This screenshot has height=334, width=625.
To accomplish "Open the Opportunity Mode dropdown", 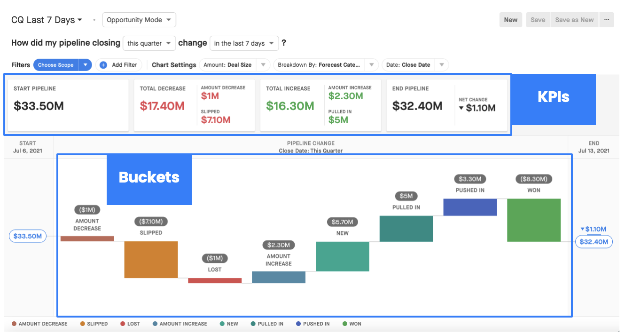I will point(139,20).
